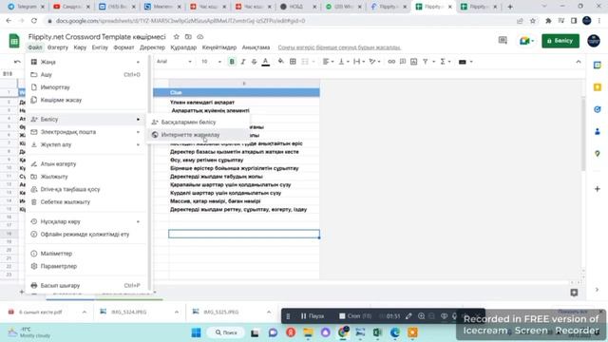Open the Maps side panel icon
The image size is (608, 342).
click(598, 154)
